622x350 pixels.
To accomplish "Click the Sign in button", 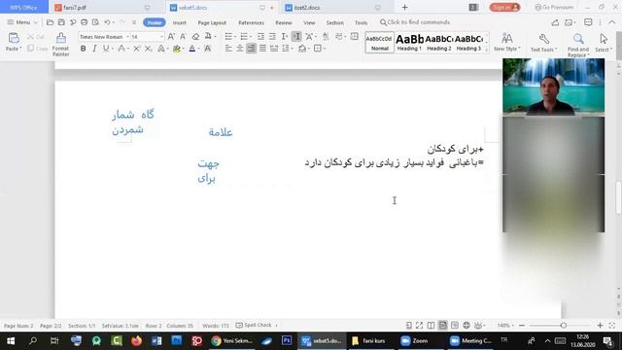I will [x=504, y=7].
